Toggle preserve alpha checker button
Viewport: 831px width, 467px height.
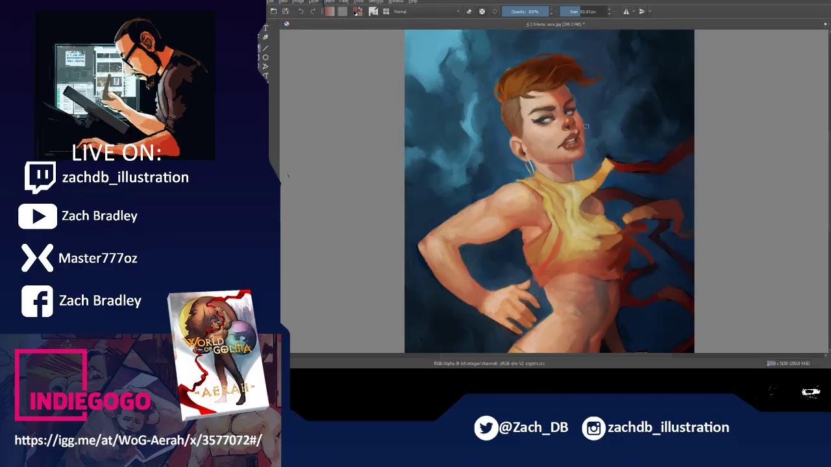pyautogui.click(x=482, y=11)
